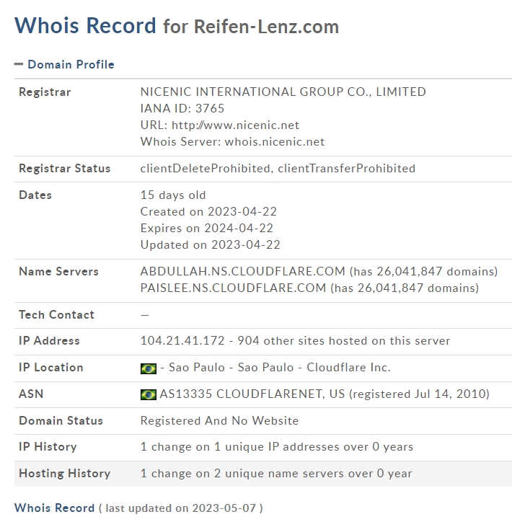Image resolution: width=512 pixels, height=522 pixels.
Task: Open the http://www.nicenic.net registrar URL
Action: coord(235,125)
